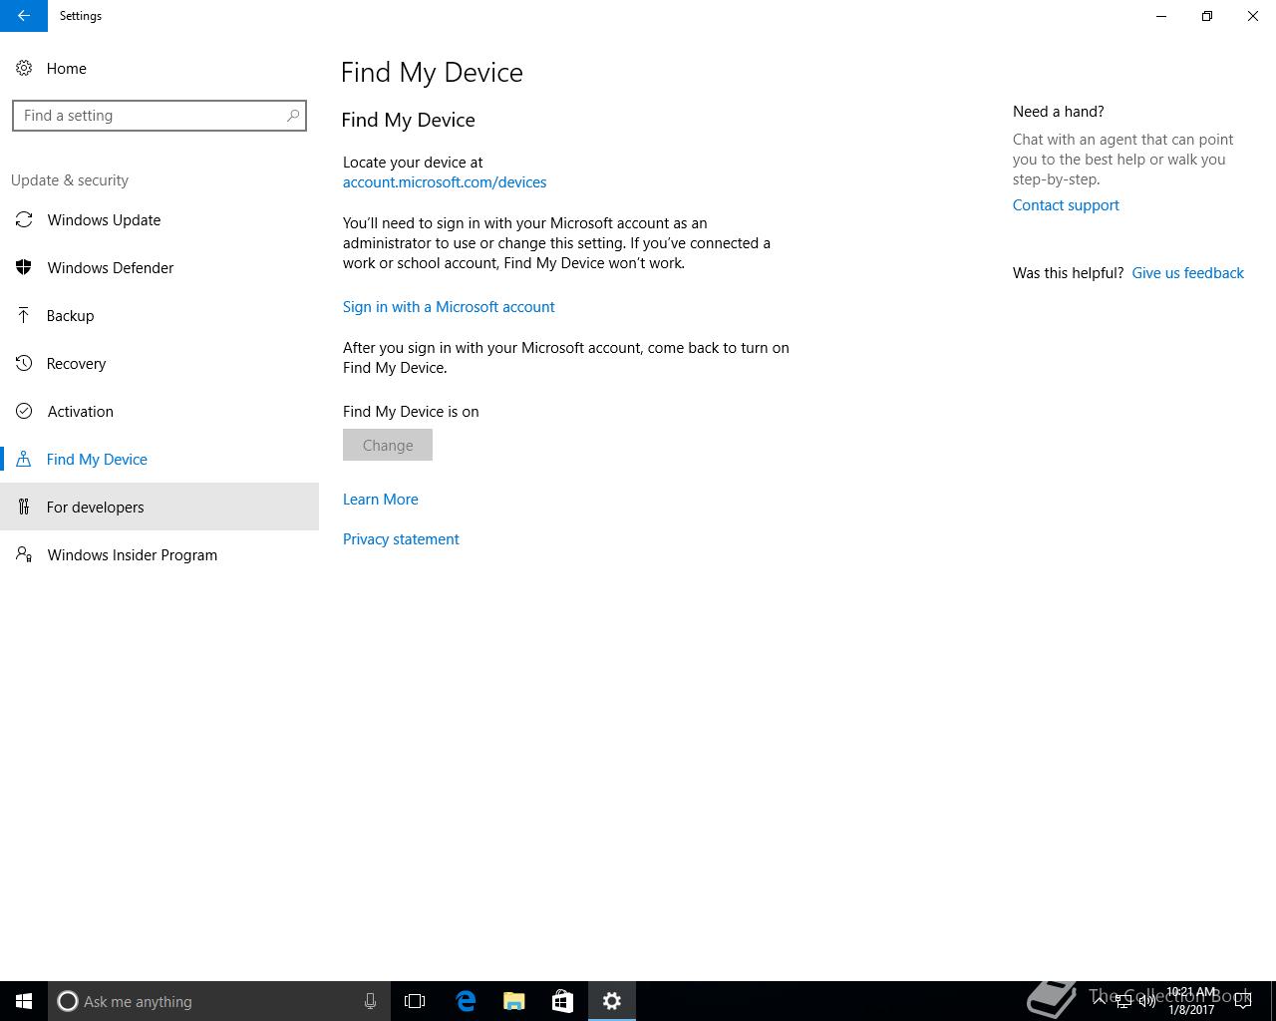This screenshot has width=1276, height=1021.
Task: Open the Windows Insider Program icon
Action: [x=24, y=554]
